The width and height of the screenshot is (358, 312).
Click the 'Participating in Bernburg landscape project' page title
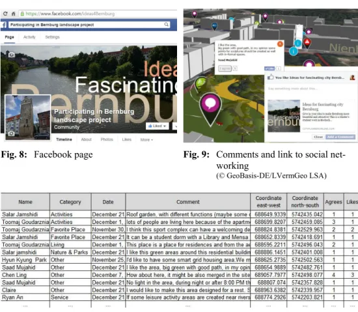[94, 115]
